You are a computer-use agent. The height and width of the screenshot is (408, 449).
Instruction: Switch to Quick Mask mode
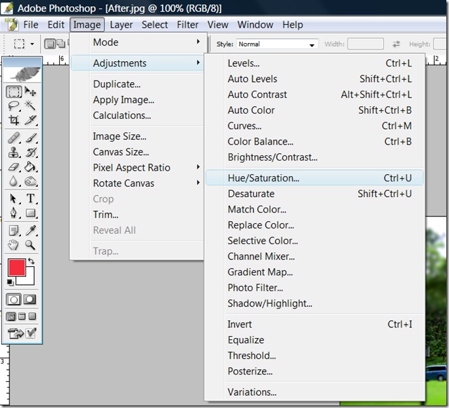[30, 300]
